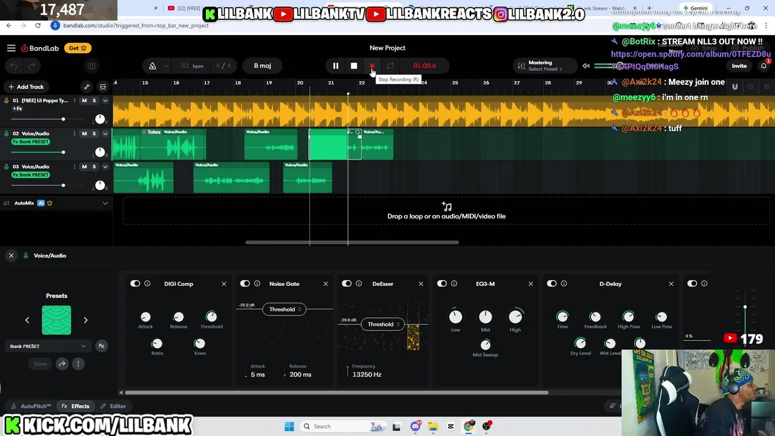775x436 pixels.
Task: Expand track 01 options chevron
Action: pos(105,101)
